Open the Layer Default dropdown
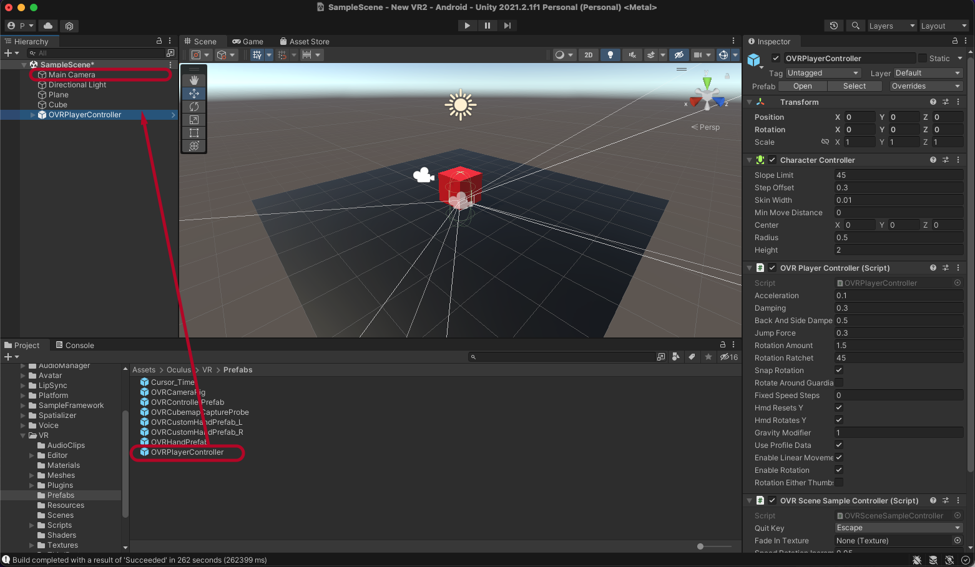This screenshot has width=975, height=567. (x=928, y=73)
